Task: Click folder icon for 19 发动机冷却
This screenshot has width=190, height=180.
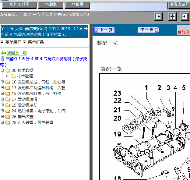Action: click(8, 105)
